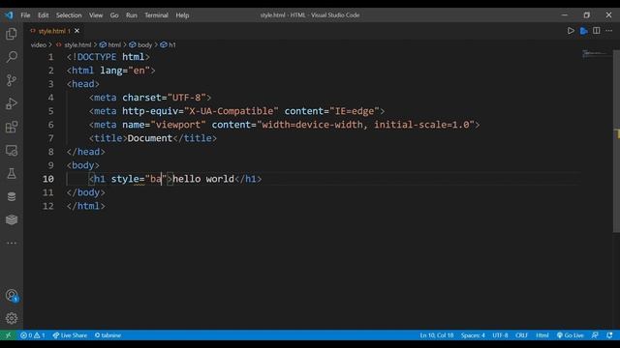Open the Extensions view
This screenshot has height=348, width=620.
tap(12, 127)
